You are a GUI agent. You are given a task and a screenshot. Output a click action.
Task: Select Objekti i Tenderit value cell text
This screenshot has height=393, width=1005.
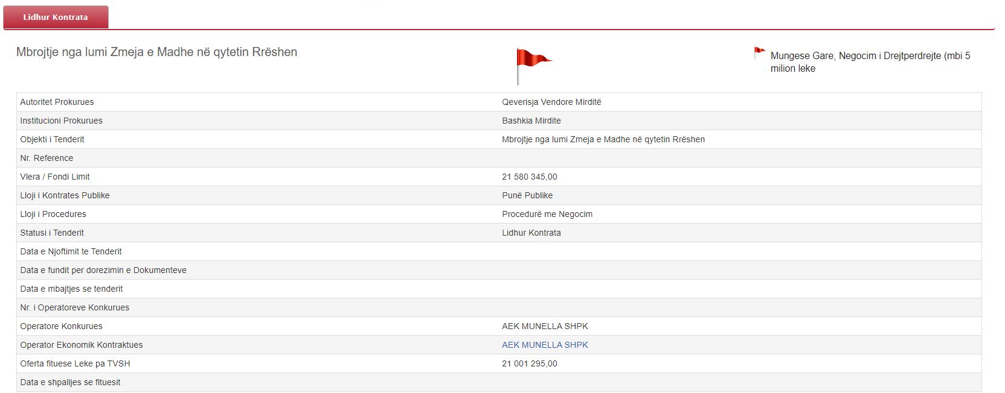pos(603,139)
